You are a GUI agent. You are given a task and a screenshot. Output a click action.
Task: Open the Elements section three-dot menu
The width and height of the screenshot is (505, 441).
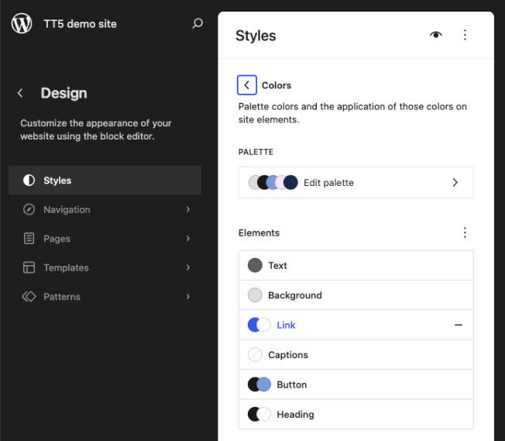[465, 233]
